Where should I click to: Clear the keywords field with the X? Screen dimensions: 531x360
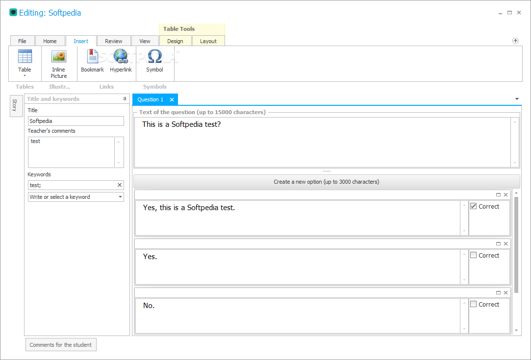[x=120, y=185]
